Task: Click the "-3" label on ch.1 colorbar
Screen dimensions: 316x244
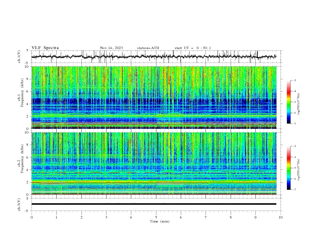Action: pyautogui.click(x=294, y=80)
